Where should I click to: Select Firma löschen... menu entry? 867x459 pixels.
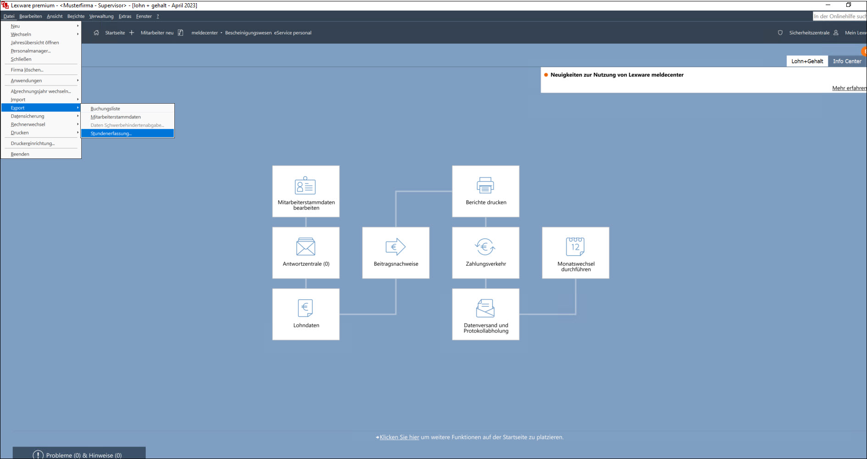click(x=41, y=70)
